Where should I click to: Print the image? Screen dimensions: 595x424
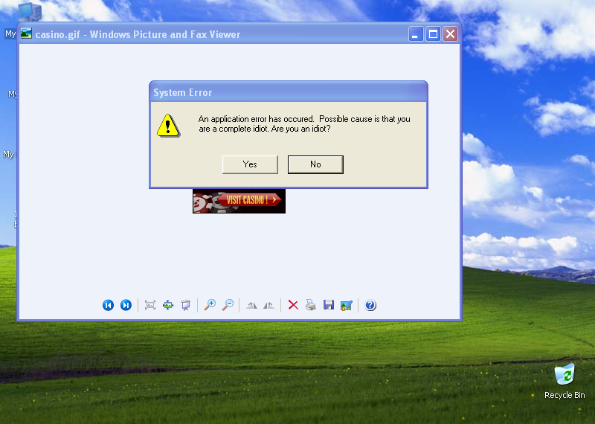[311, 305]
